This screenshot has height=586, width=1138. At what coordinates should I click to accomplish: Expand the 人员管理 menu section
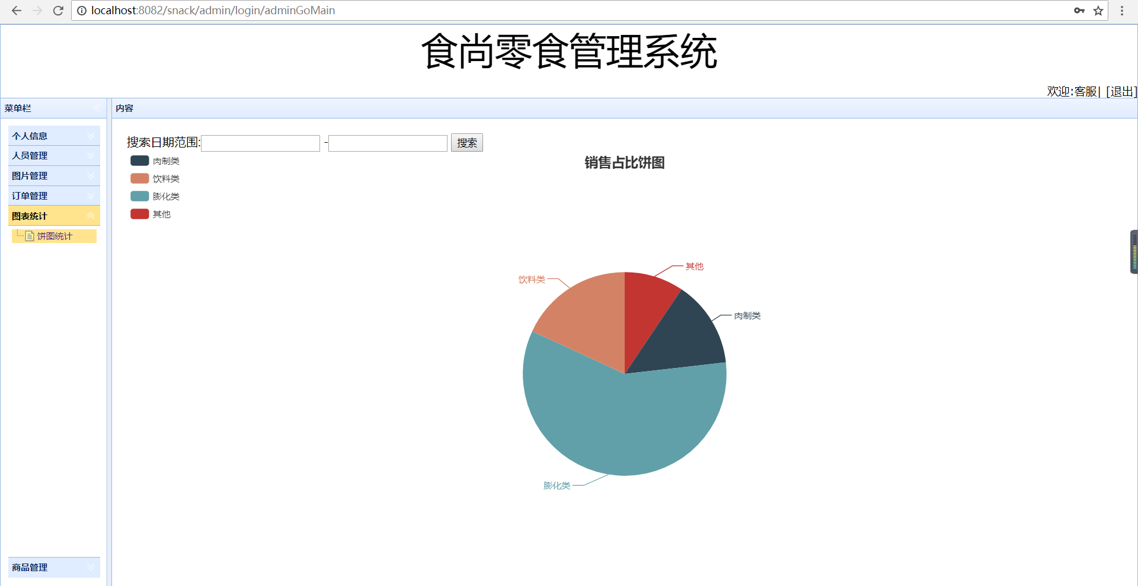pyautogui.click(x=53, y=155)
